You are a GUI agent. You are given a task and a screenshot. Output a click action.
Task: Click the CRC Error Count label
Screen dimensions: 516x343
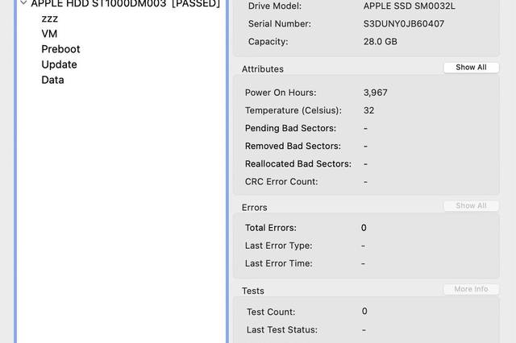[x=281, y=182]
